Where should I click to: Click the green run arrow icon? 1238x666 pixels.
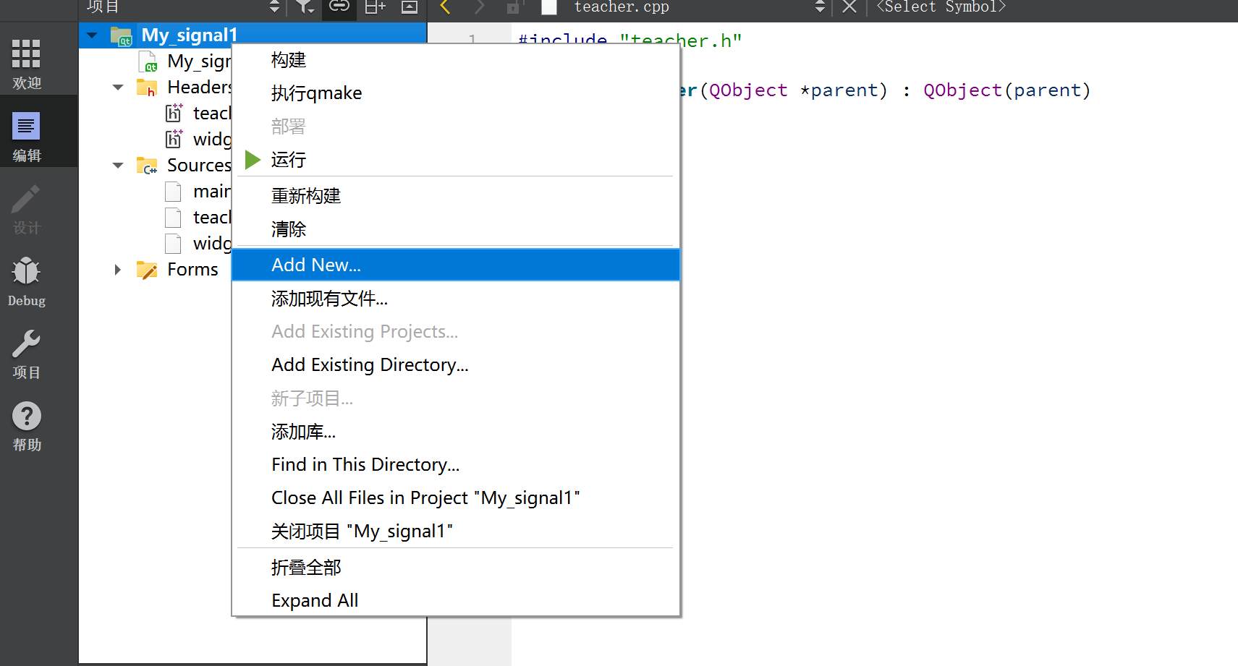[x=253, y=160]
